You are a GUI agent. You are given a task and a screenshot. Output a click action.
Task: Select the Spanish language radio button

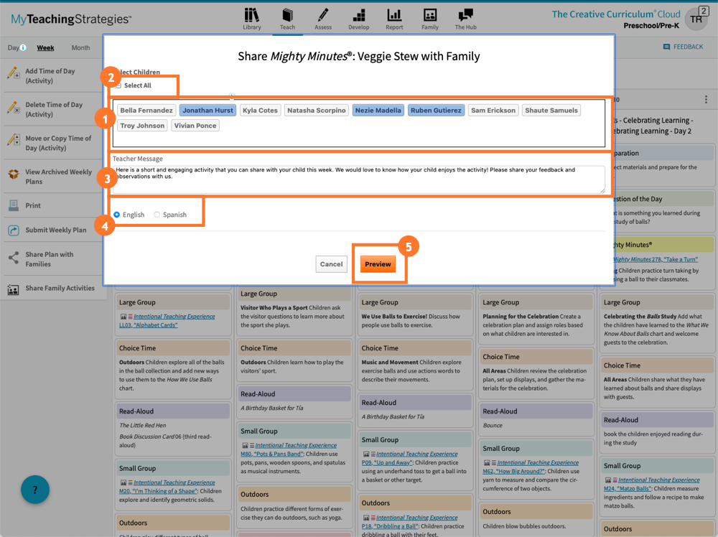(x=157, y=215)
